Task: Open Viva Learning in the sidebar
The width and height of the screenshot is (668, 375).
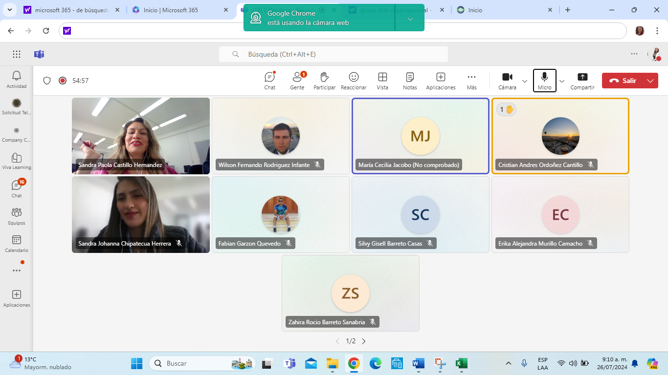Action: click(x=17, y=161)
